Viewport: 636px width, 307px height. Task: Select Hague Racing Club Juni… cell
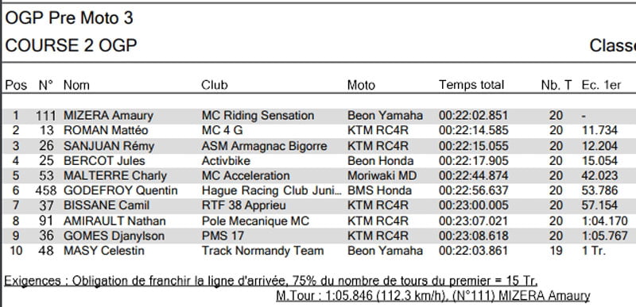tap(272, 190)
